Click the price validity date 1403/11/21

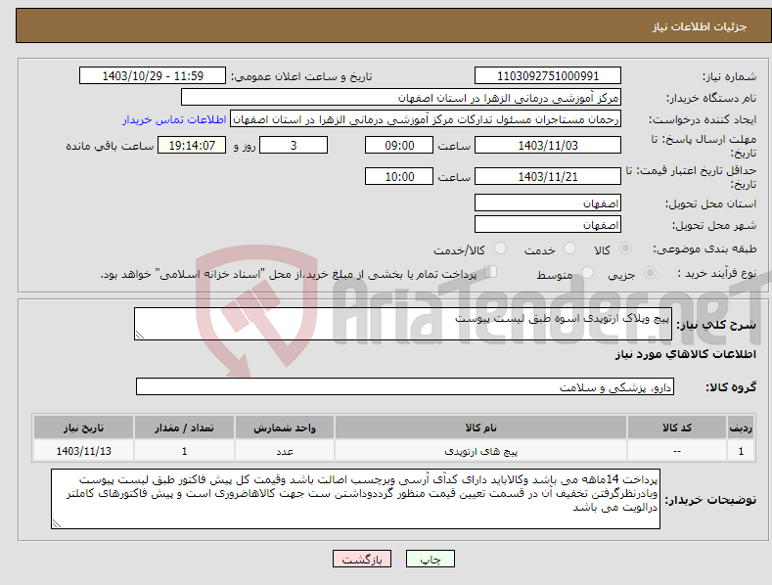[x=548, y=176]
